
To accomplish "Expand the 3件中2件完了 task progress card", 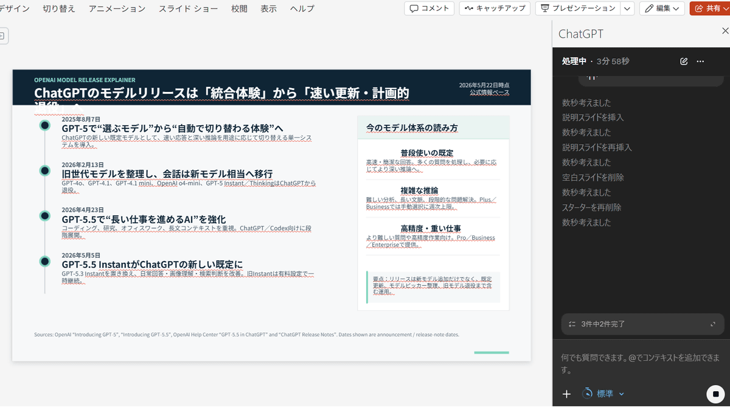I will tap(713, 324).
